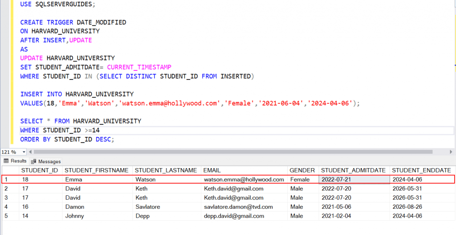Screen dimensions: 456x235
Task: Click the 'FROM INSERTED' subquery text
Action: click(x=226, y=76)
